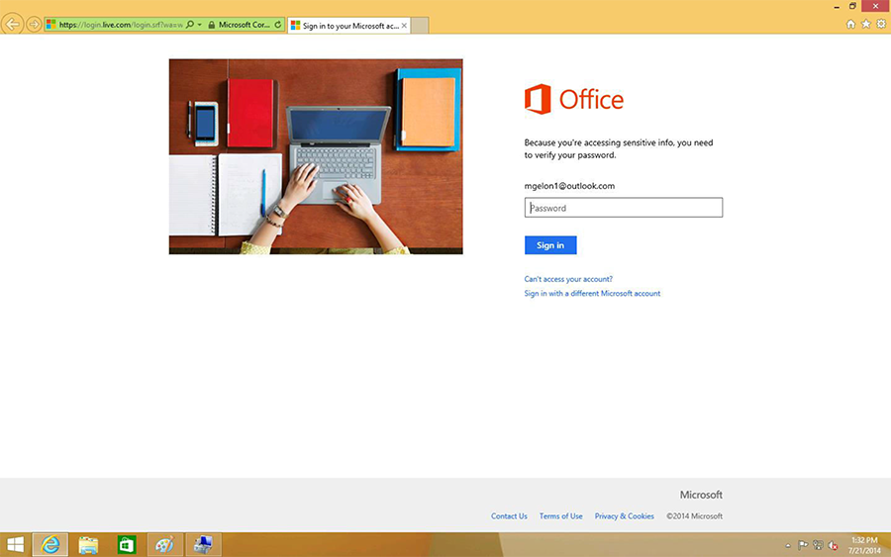Click the network status tray icon

pos(818,546)
